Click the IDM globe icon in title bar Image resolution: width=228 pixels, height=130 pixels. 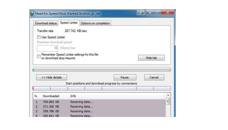point(32,14)
